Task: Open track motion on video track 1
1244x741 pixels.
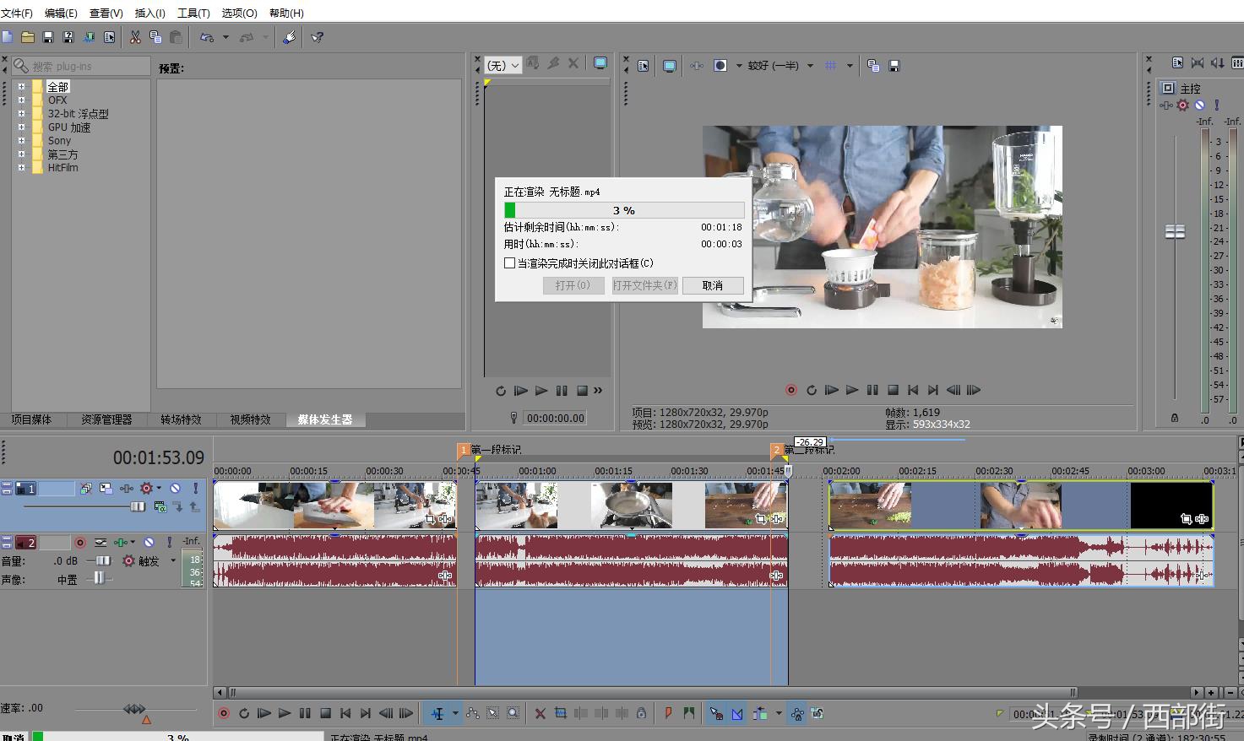Action: coord(106,489)
